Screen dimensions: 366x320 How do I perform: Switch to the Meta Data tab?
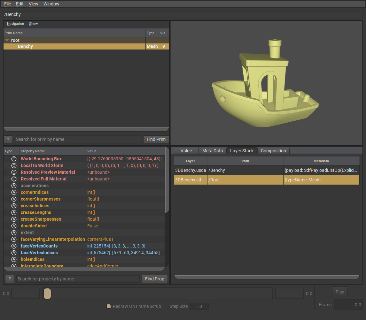pos(213,151)
